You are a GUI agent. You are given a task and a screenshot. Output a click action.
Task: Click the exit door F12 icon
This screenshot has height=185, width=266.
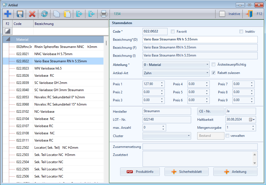point(249,14)
